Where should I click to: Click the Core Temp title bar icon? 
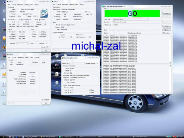pyautogui.click(x=63, y=58)
